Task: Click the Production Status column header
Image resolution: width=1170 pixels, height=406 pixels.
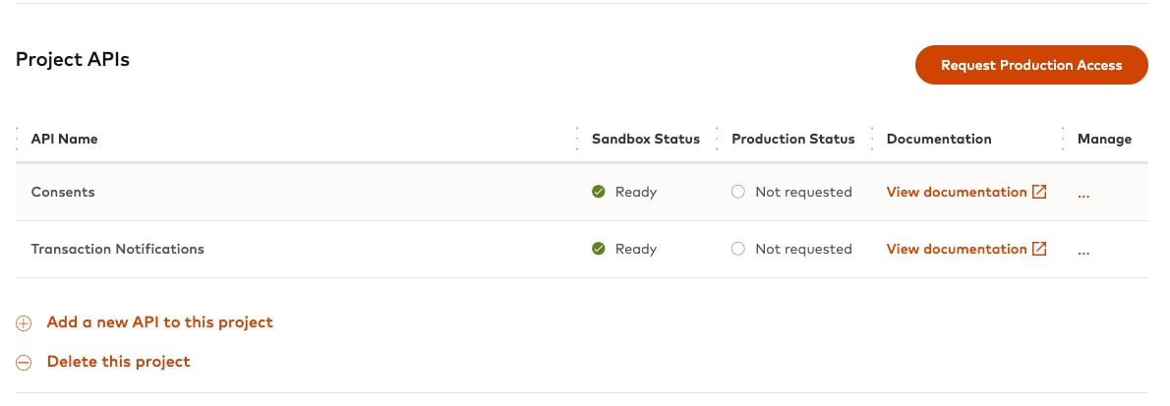Action: [792, 140]
